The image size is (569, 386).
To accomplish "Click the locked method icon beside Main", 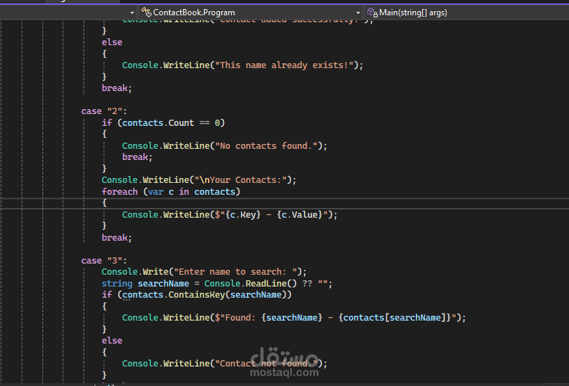I will [x=372, y=13].
